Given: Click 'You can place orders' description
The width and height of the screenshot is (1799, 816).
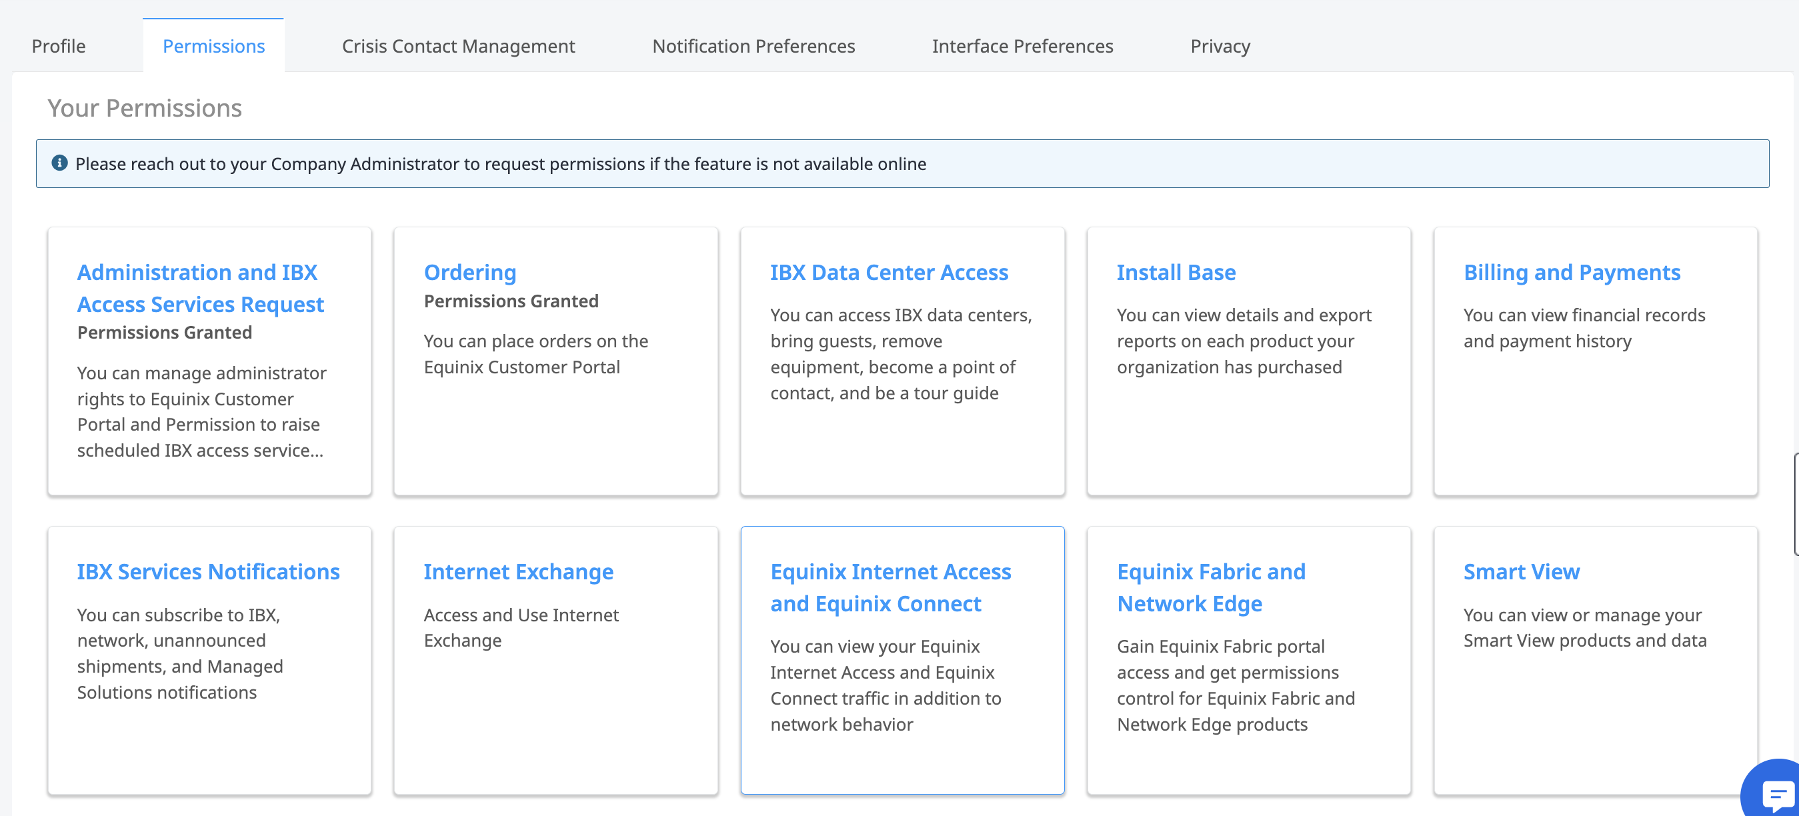Looking at the screenshot, I should point(535,354).
